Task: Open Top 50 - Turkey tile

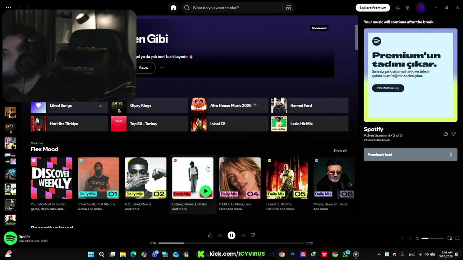Action: pos(149,124)
